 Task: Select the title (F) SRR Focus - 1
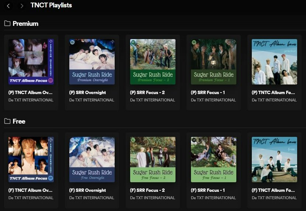pos(208,190)
